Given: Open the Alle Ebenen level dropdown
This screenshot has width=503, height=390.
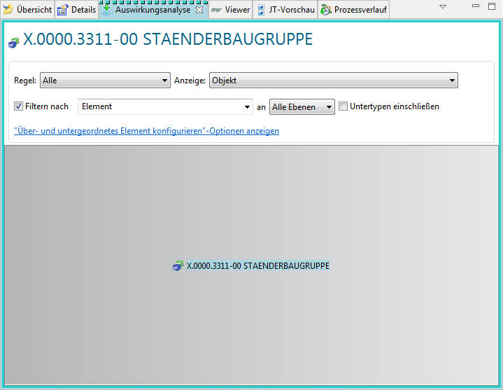Looking at the screenshot, I should click(x=302, y=107).
